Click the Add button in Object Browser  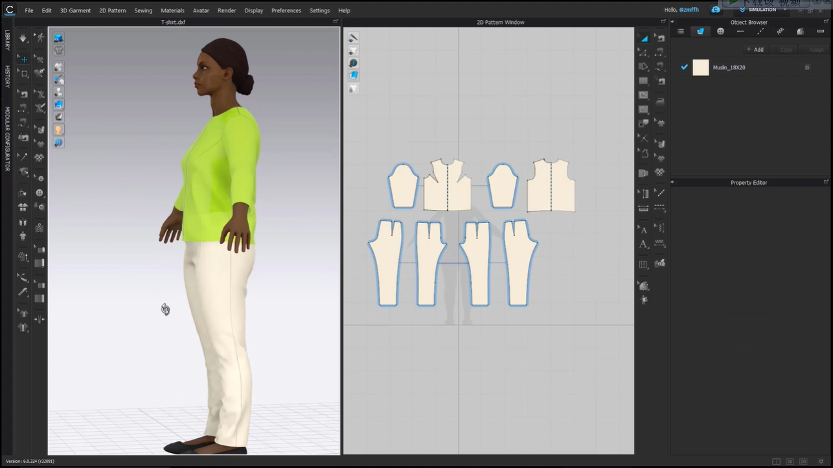pyautogui.click(x=755, y=49)
